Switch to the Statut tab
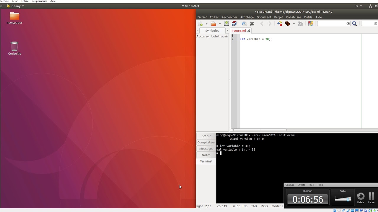The width and height of the screenshot is (378, 212). coord(206,136)
